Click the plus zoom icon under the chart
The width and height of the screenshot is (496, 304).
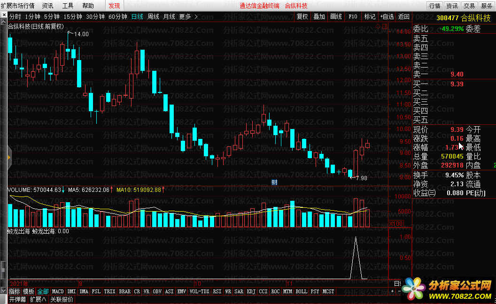click(393, 291)
